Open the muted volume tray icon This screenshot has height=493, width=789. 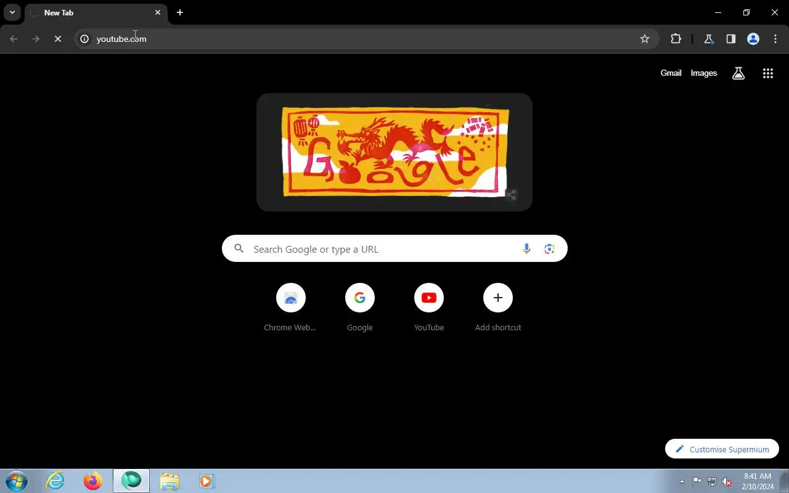pos(727,481)
